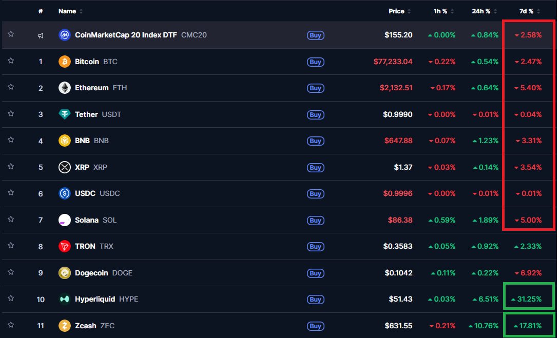Viewport: 559px width, 338px height.
Task: Sort table by Name column
Action: (x=70, y=11)
